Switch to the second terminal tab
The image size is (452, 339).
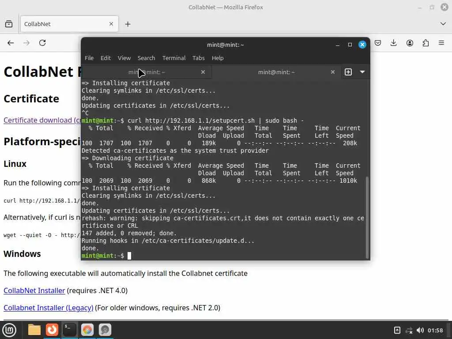click(276, 72)
